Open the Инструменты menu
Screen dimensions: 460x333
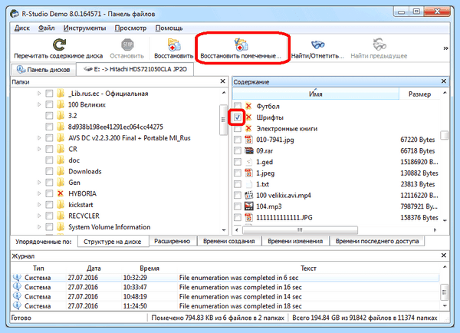click(84, 28)
